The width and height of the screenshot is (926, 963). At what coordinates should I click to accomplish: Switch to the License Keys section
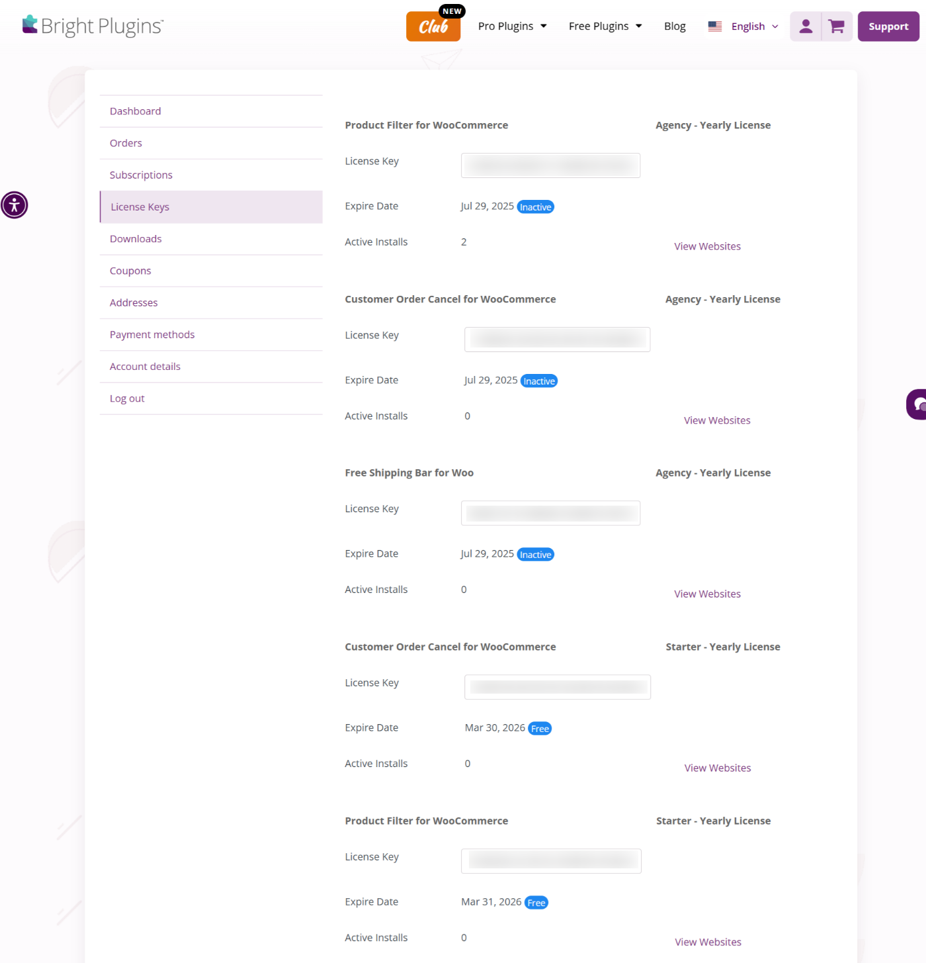pos(140,206)
